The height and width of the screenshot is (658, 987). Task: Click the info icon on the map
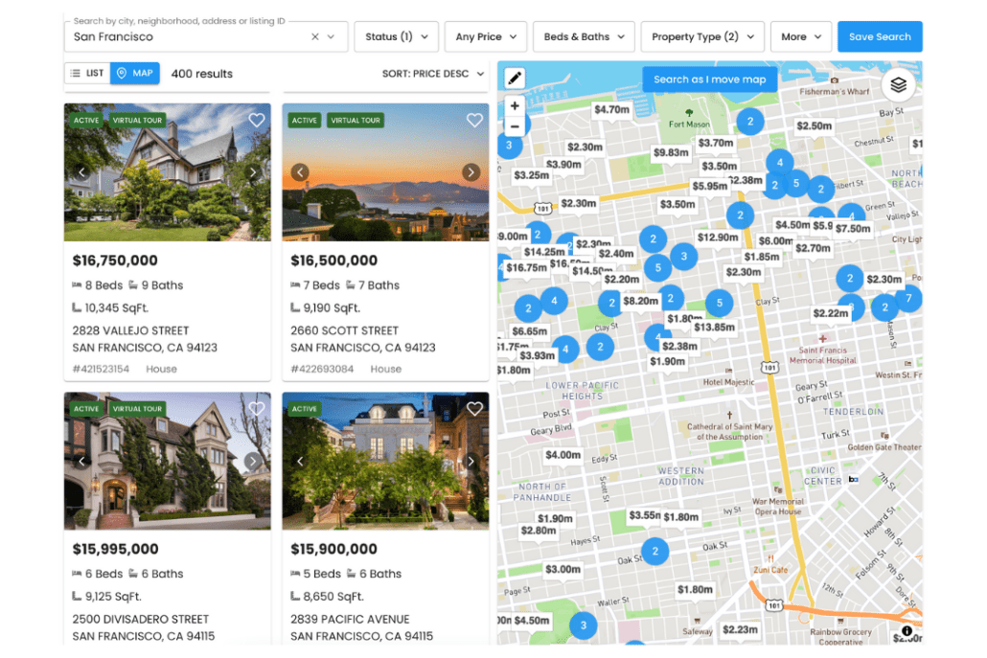tap(907, 631)
